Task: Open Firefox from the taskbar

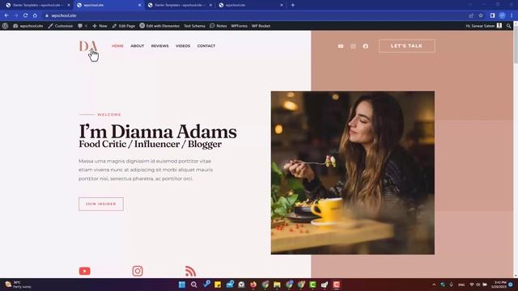Action: [253, 285]
